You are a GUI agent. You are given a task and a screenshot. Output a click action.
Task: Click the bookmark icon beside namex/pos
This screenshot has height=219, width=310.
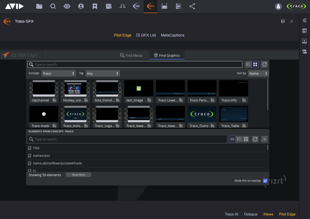coord(30,156)
